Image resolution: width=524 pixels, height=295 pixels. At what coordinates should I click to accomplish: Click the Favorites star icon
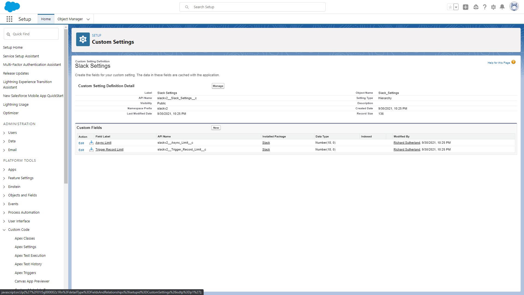tap(450, 7)
